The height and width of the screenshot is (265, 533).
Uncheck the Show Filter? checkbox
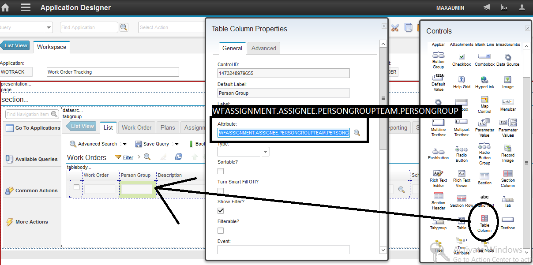220,210
